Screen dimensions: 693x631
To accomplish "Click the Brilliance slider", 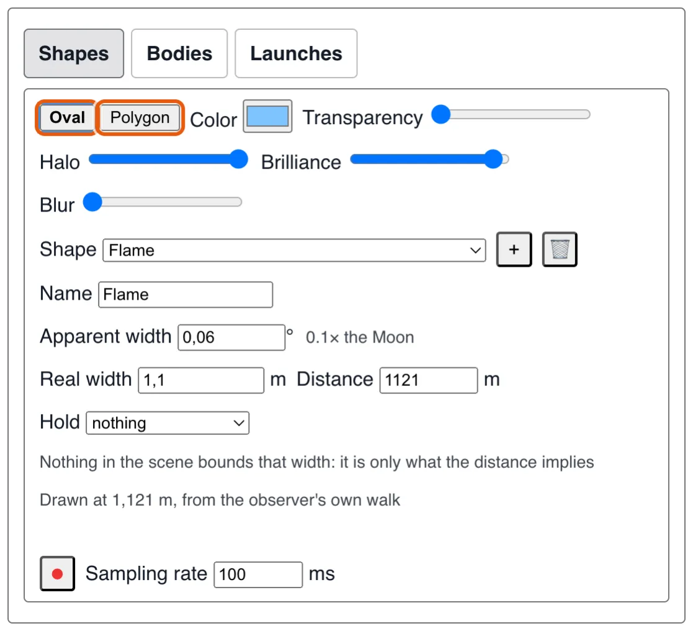I will click(x=429, y=159).
